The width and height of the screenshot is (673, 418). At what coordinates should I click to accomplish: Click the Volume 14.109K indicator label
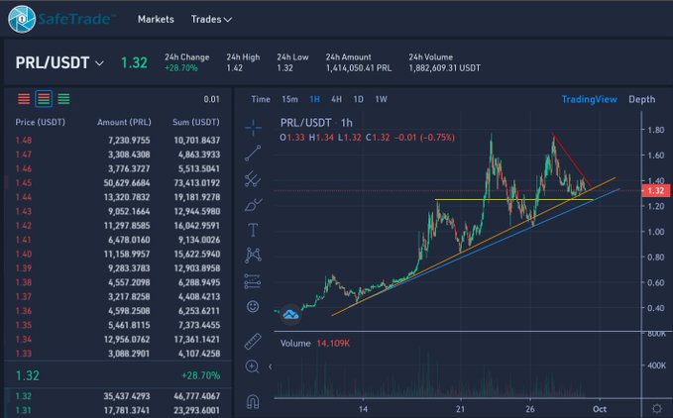point(315,344)
